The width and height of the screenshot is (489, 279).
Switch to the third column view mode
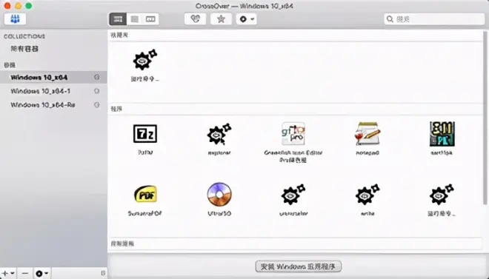click(x=150, y=19)
